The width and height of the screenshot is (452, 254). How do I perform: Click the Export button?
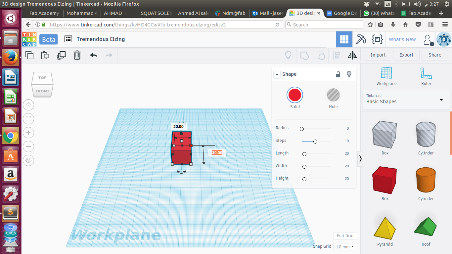click(406, 55)
